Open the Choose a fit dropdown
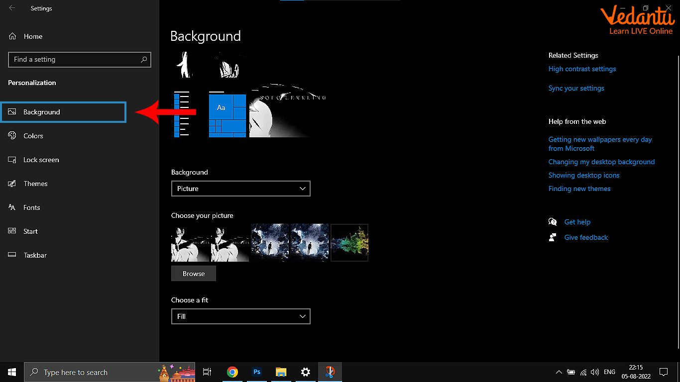The height and width of the screenshot is (382, 680). click(x=240, y=316)
